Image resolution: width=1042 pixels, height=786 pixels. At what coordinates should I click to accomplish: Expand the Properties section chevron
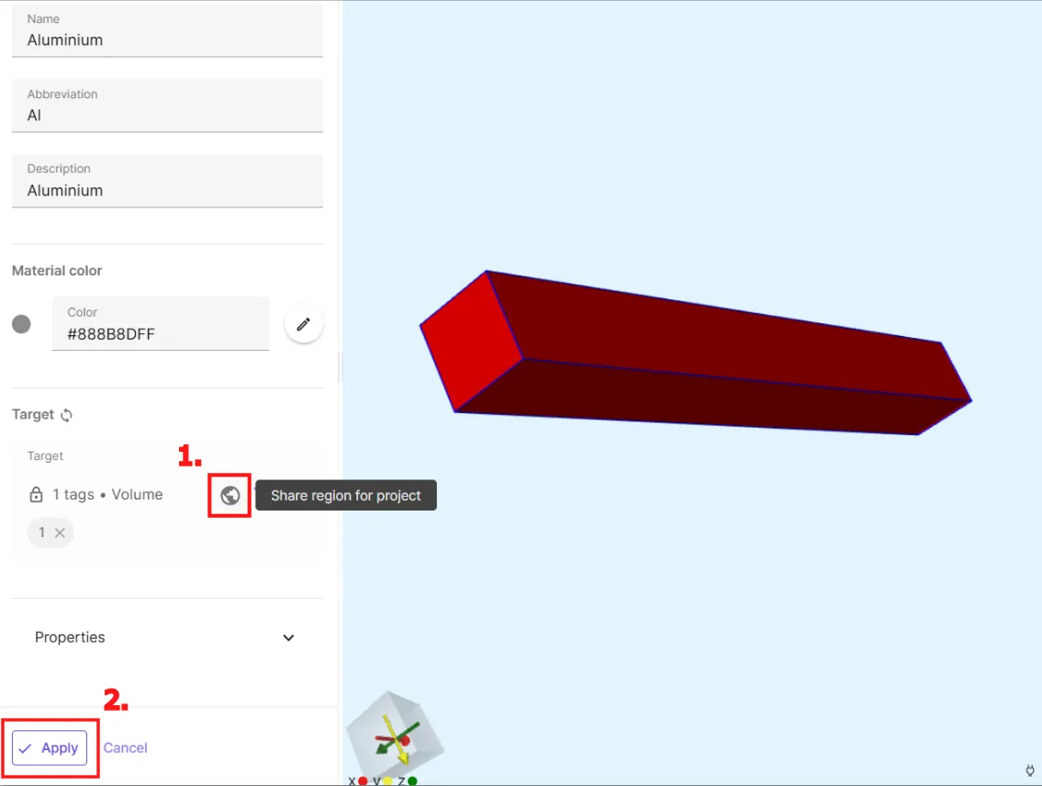pos(288,638)
